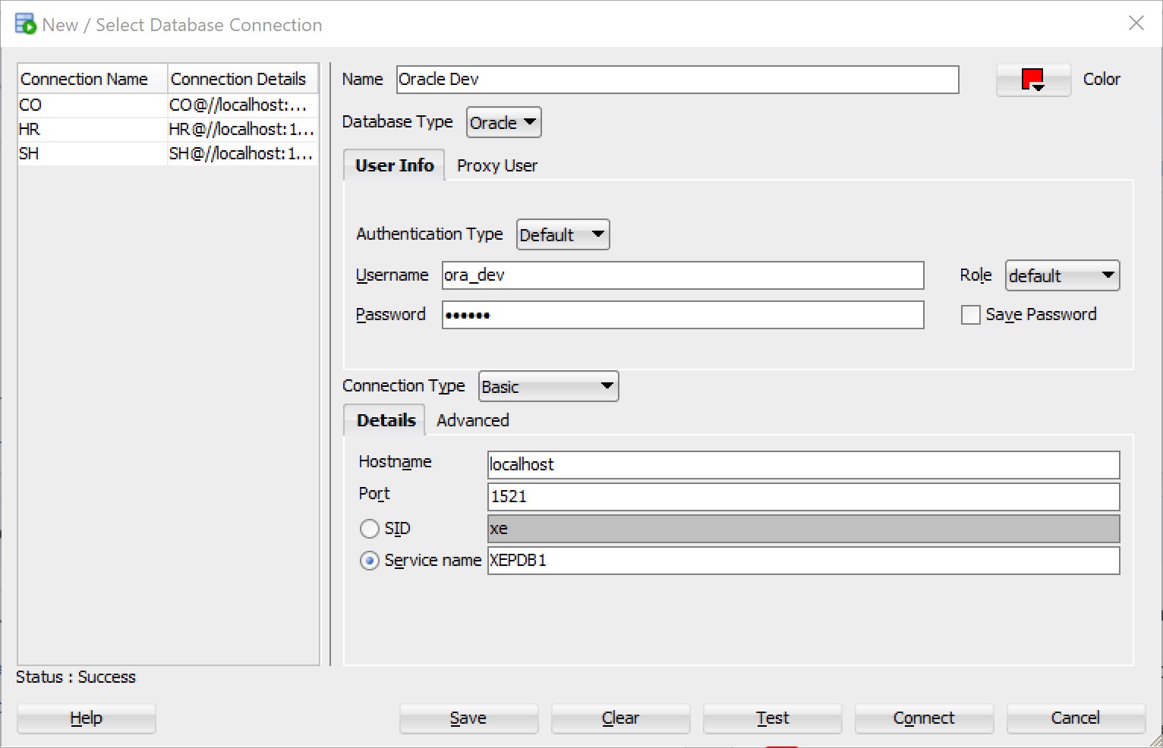Select the Service name radio button
Screen dimensions: 1163x748
pyautogui.click(x=370, y=561)
